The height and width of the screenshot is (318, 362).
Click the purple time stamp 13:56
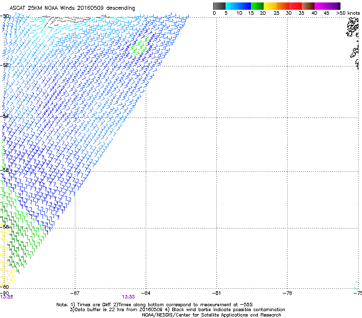6,297
